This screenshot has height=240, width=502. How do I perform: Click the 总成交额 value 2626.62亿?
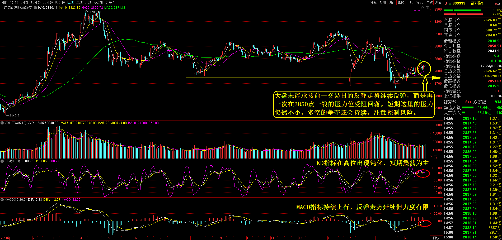tap(492, 71)
